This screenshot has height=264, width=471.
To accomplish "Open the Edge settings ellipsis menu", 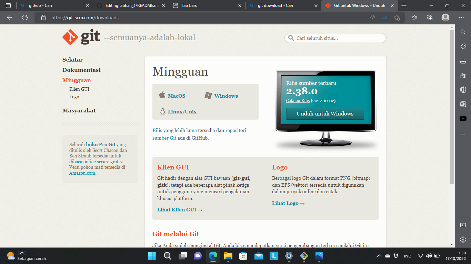I will pyautogui.click(x=461, y=17).
